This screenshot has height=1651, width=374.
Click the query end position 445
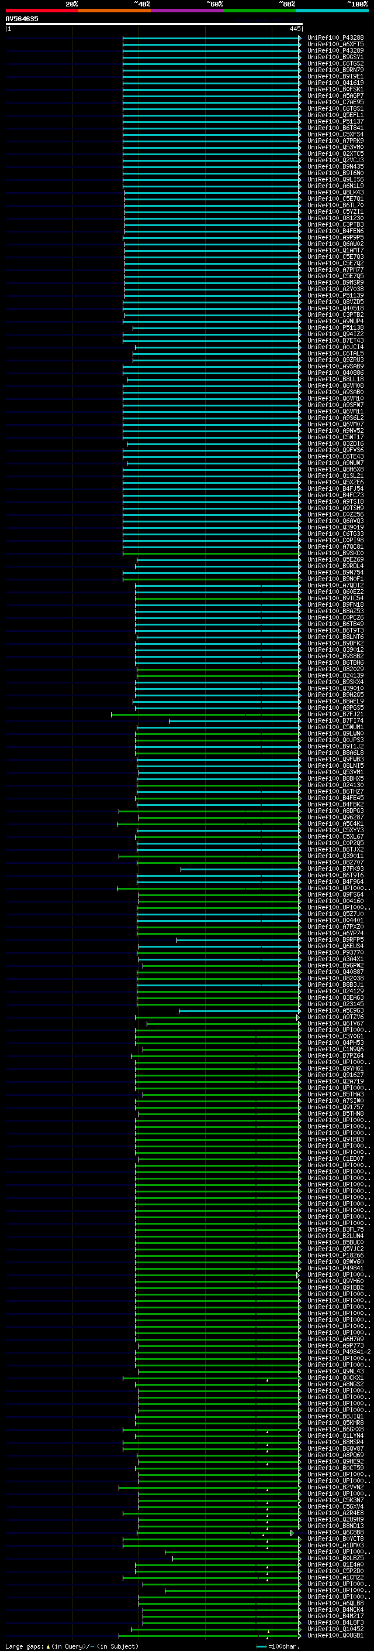point(295,29)
